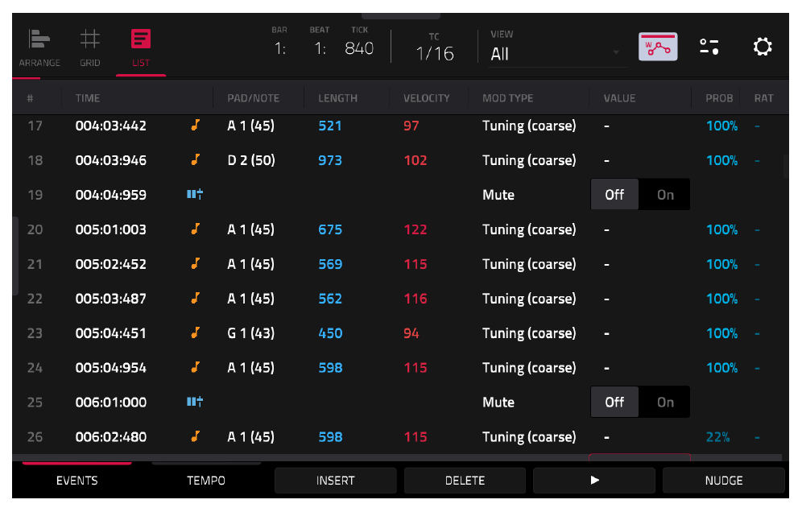The height and width of the screenshot is (512, 802).
Task: Open Mod Type Tuning (coarse) in row 17
Action: [529, 126]
